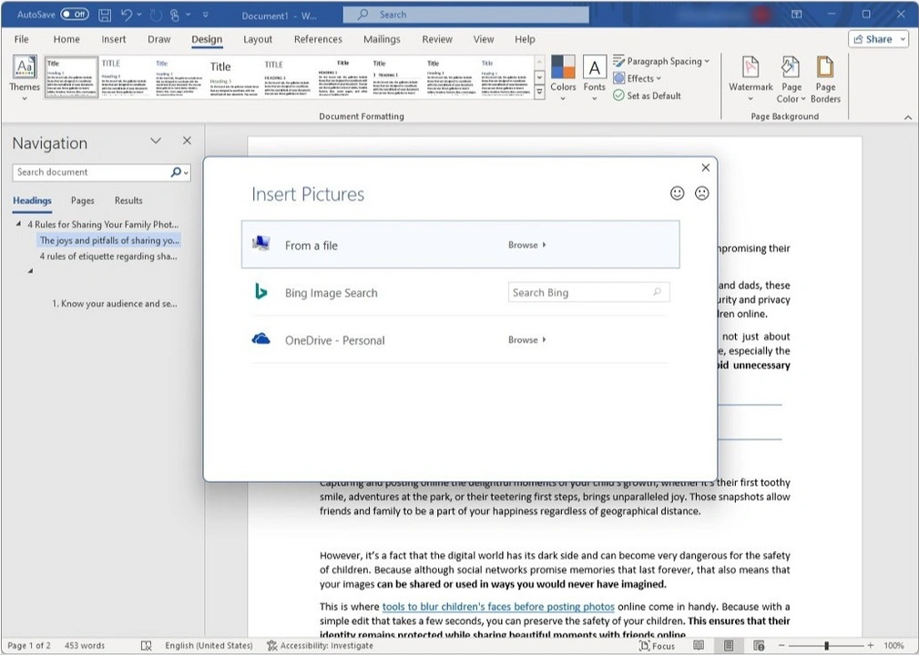Click the magnifier icon in Search Bing box
This screenshot has height=655, width=919.
(x=657, y=291)
